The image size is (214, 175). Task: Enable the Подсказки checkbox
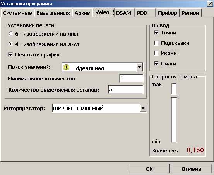pyautogui.click(x=156, y=43)
